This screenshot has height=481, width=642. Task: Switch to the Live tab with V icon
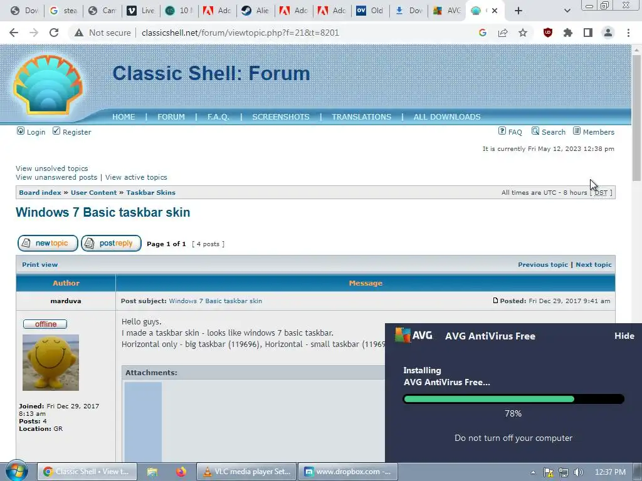pyautogui.click(x=141, y=11)
